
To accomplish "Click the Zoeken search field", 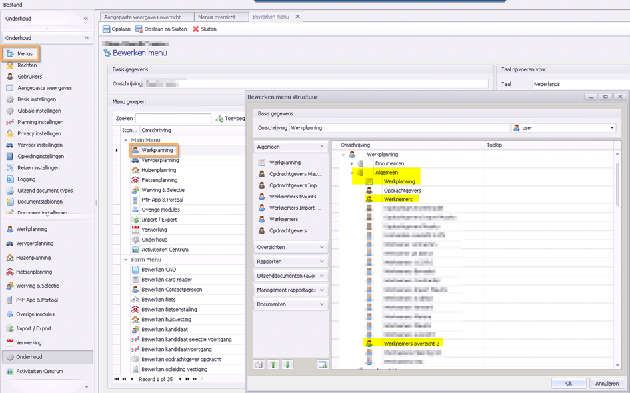I will coord(173,118).
